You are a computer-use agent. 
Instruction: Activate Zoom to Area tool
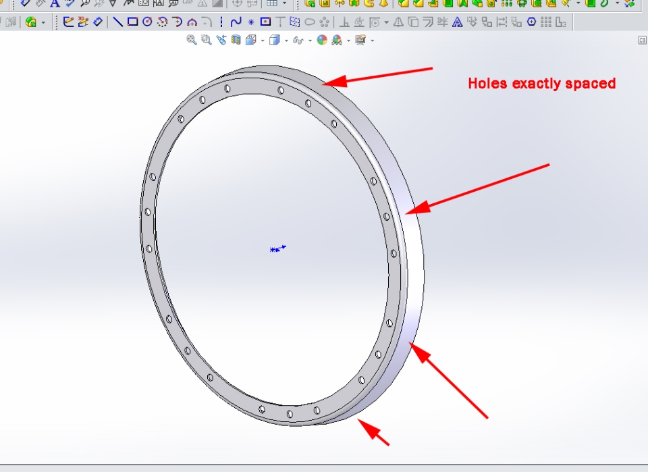[207, 40]
